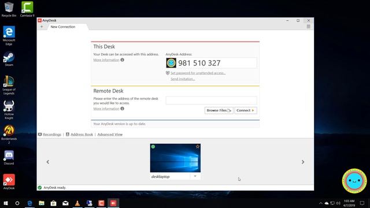Open Recycle Bin desktop icon
This screenshot has width=370, height=208.
9,9
